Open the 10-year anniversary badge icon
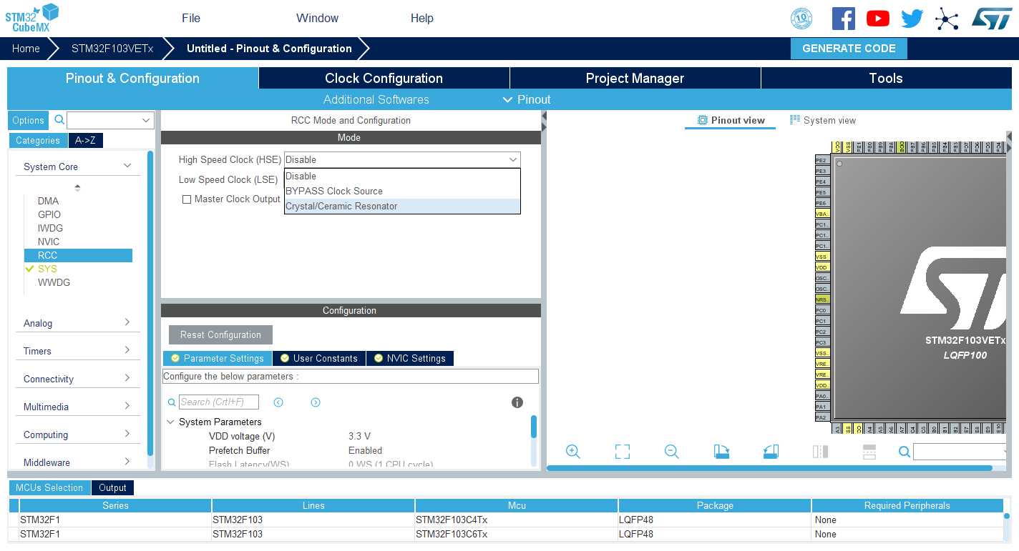 pos(801,19)
